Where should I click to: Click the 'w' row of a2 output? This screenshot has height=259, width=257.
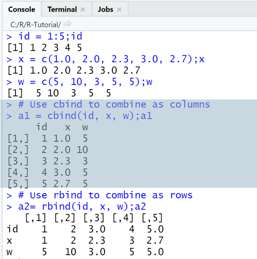[x=85, y=252]
